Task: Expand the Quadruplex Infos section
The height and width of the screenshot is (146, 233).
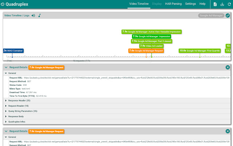Action: pyautogui.click(x=117, y=122)
